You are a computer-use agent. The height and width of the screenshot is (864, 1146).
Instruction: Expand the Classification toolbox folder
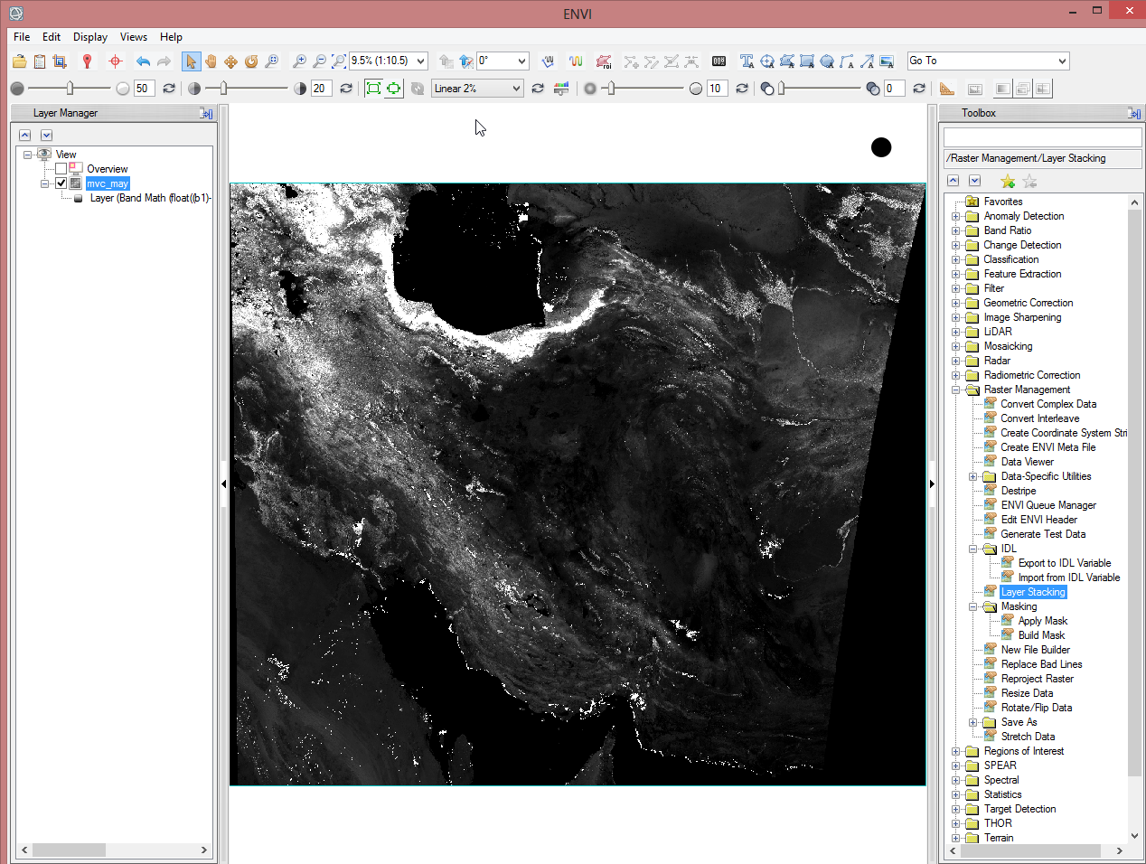[x=956, y=259]
